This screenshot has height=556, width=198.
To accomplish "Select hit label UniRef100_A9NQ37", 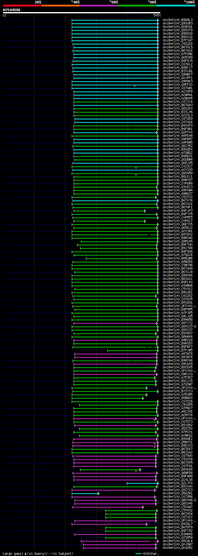I will (178, 194).
